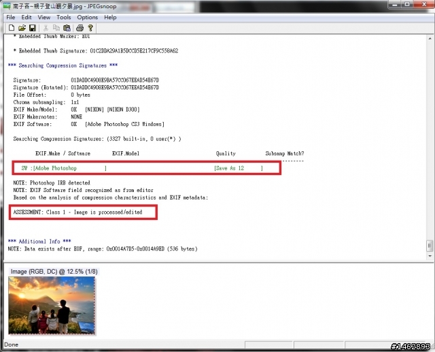Open the File menu
This screenshot has width=435, height=352.
(11, 17)
